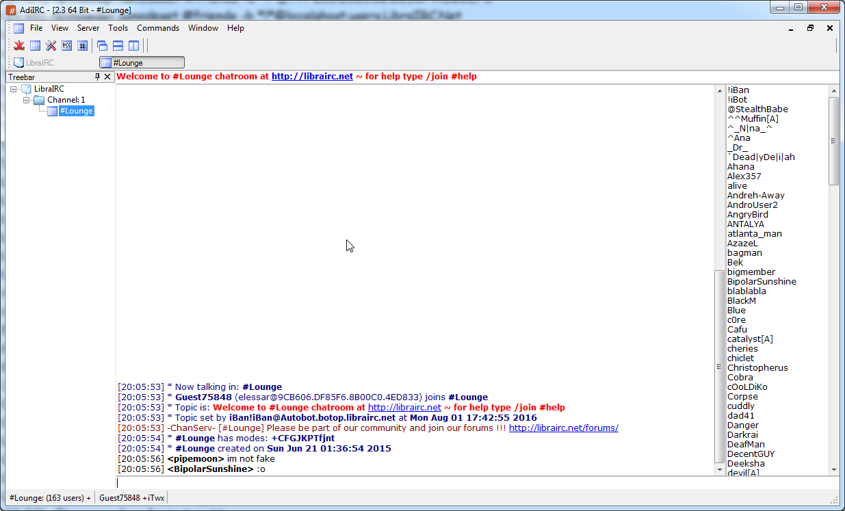The width and height of the screenshot is (845, 511).
Task: Tile windows vertically using the toolbar icon
Action: click(133, 46)
